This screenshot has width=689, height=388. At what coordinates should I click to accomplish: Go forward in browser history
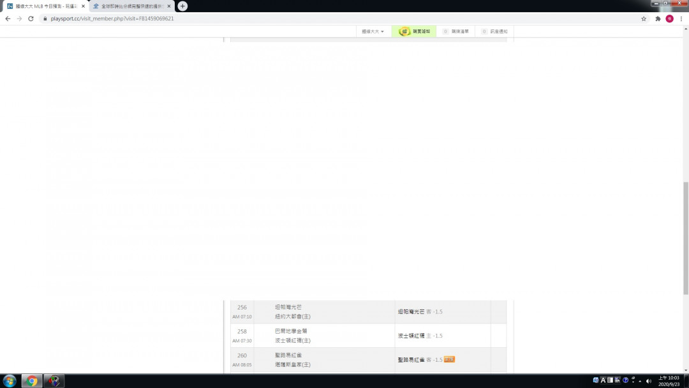coord(19,19)
